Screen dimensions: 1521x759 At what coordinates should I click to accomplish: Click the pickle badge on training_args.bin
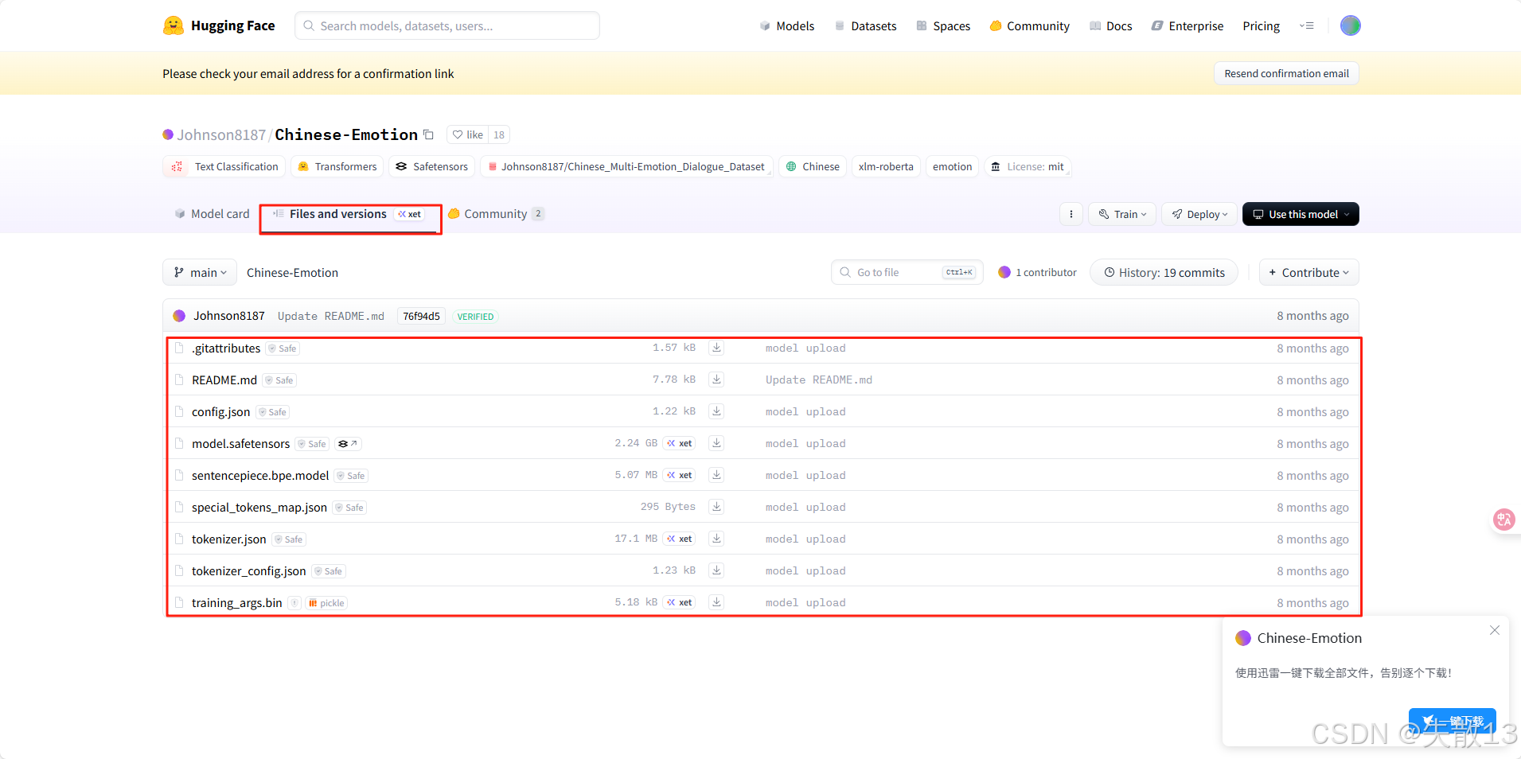(326, 603)
